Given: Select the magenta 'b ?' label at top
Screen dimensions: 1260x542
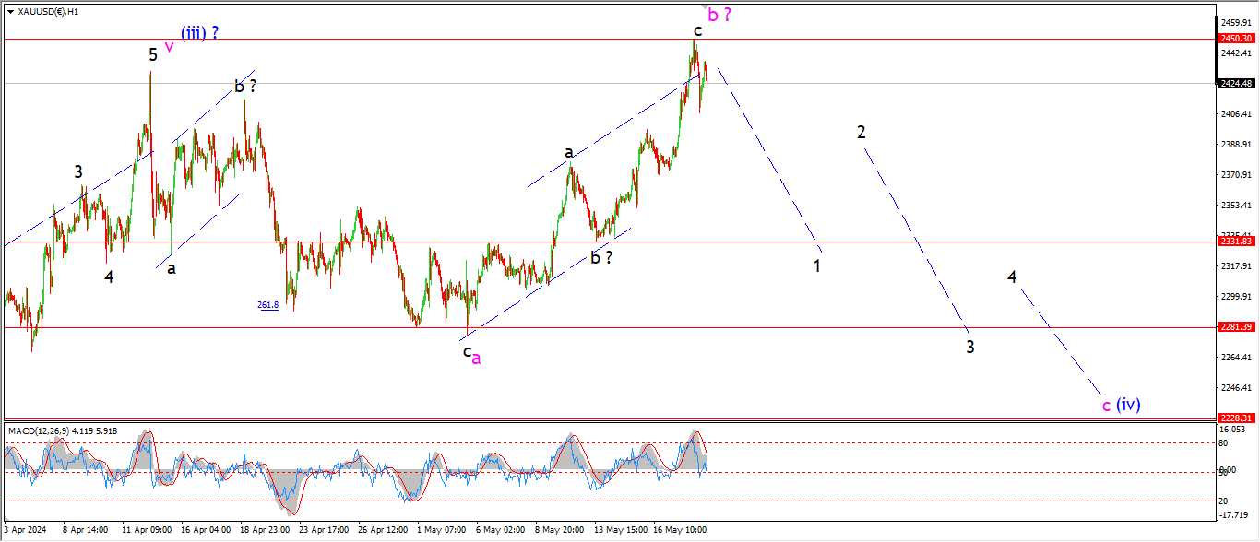Looking at the screenshot, I should click(719, 15).
